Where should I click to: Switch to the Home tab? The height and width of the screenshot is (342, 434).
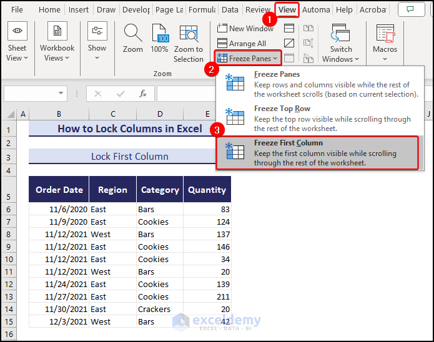tap(49, 10)
